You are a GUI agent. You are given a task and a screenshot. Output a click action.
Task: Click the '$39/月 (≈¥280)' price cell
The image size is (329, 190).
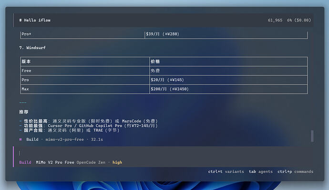(226, 34)
